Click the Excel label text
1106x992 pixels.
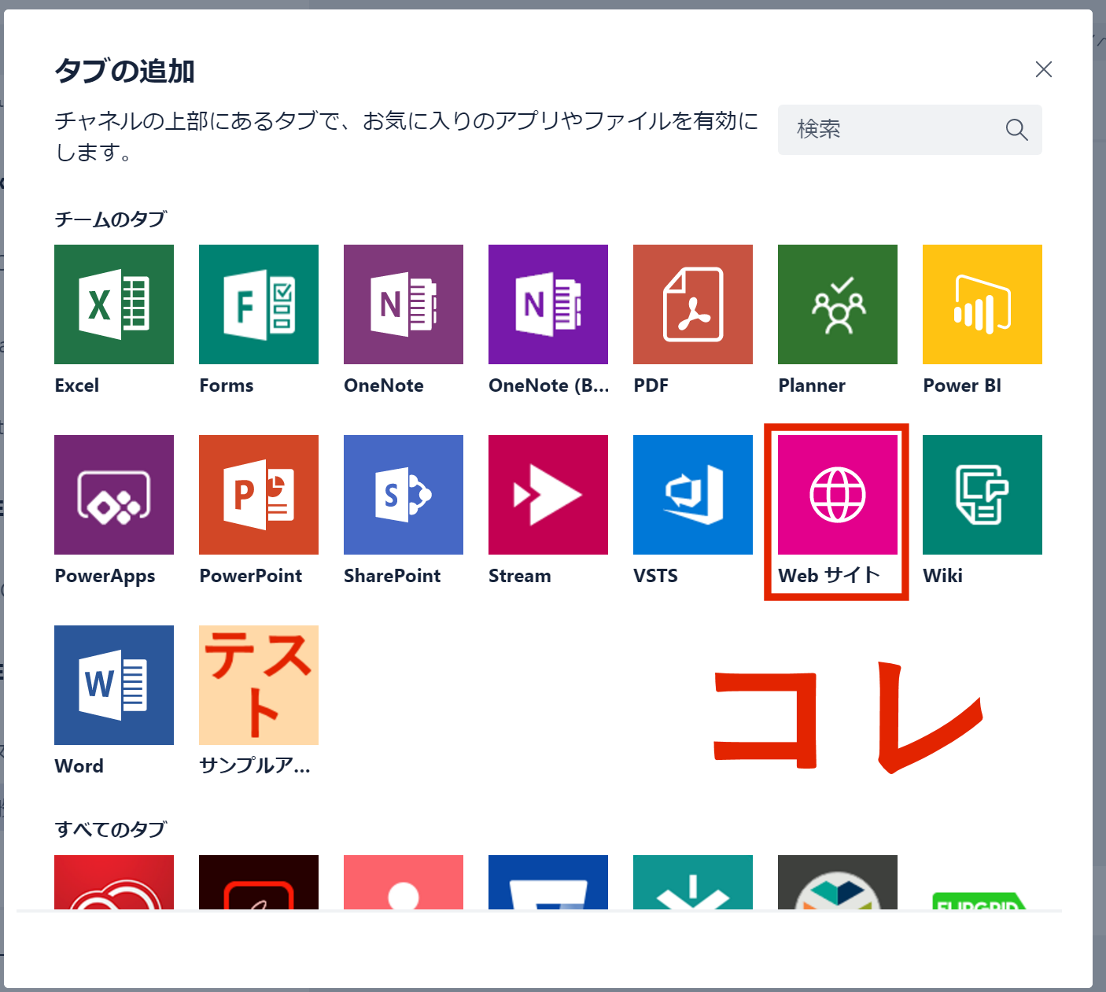[x=77, y=385]
